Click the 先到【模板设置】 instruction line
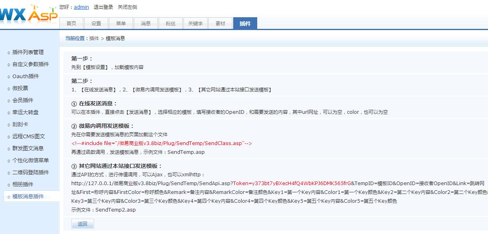Screen dimensions: 488x234 click(107, 67)
